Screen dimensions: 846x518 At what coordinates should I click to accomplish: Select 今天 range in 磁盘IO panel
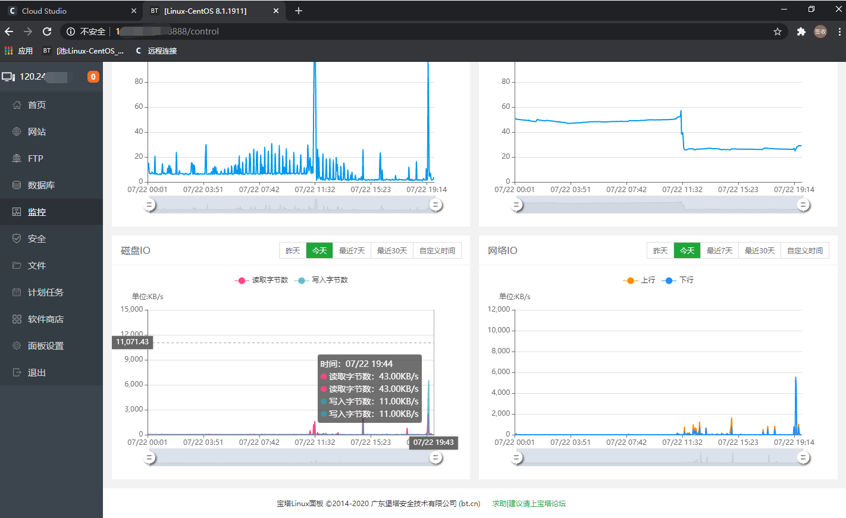coord(319,250)
